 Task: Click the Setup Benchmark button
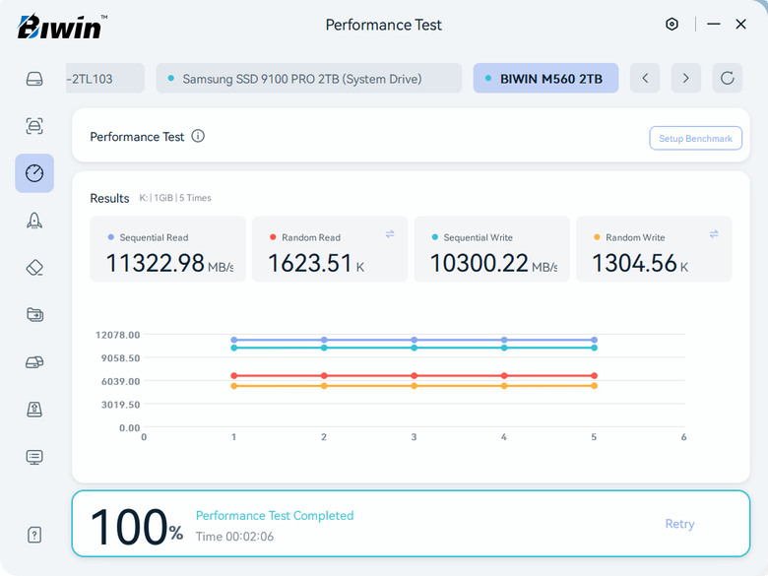click(x=695, y=138)
